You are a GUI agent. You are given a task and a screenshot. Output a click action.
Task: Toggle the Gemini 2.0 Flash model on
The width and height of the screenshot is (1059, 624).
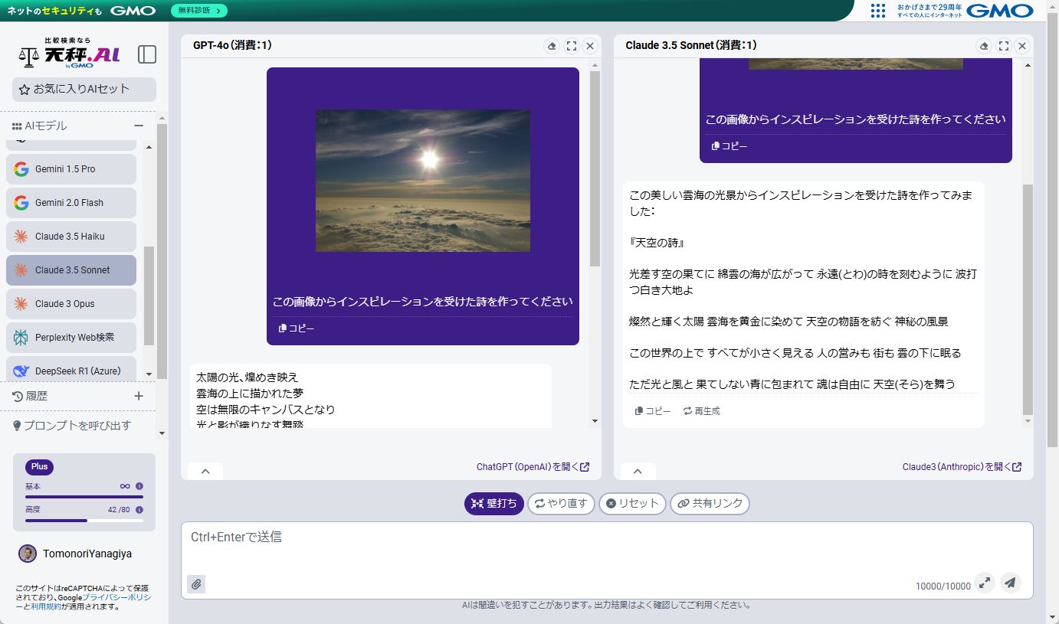[x=70, y=203]
